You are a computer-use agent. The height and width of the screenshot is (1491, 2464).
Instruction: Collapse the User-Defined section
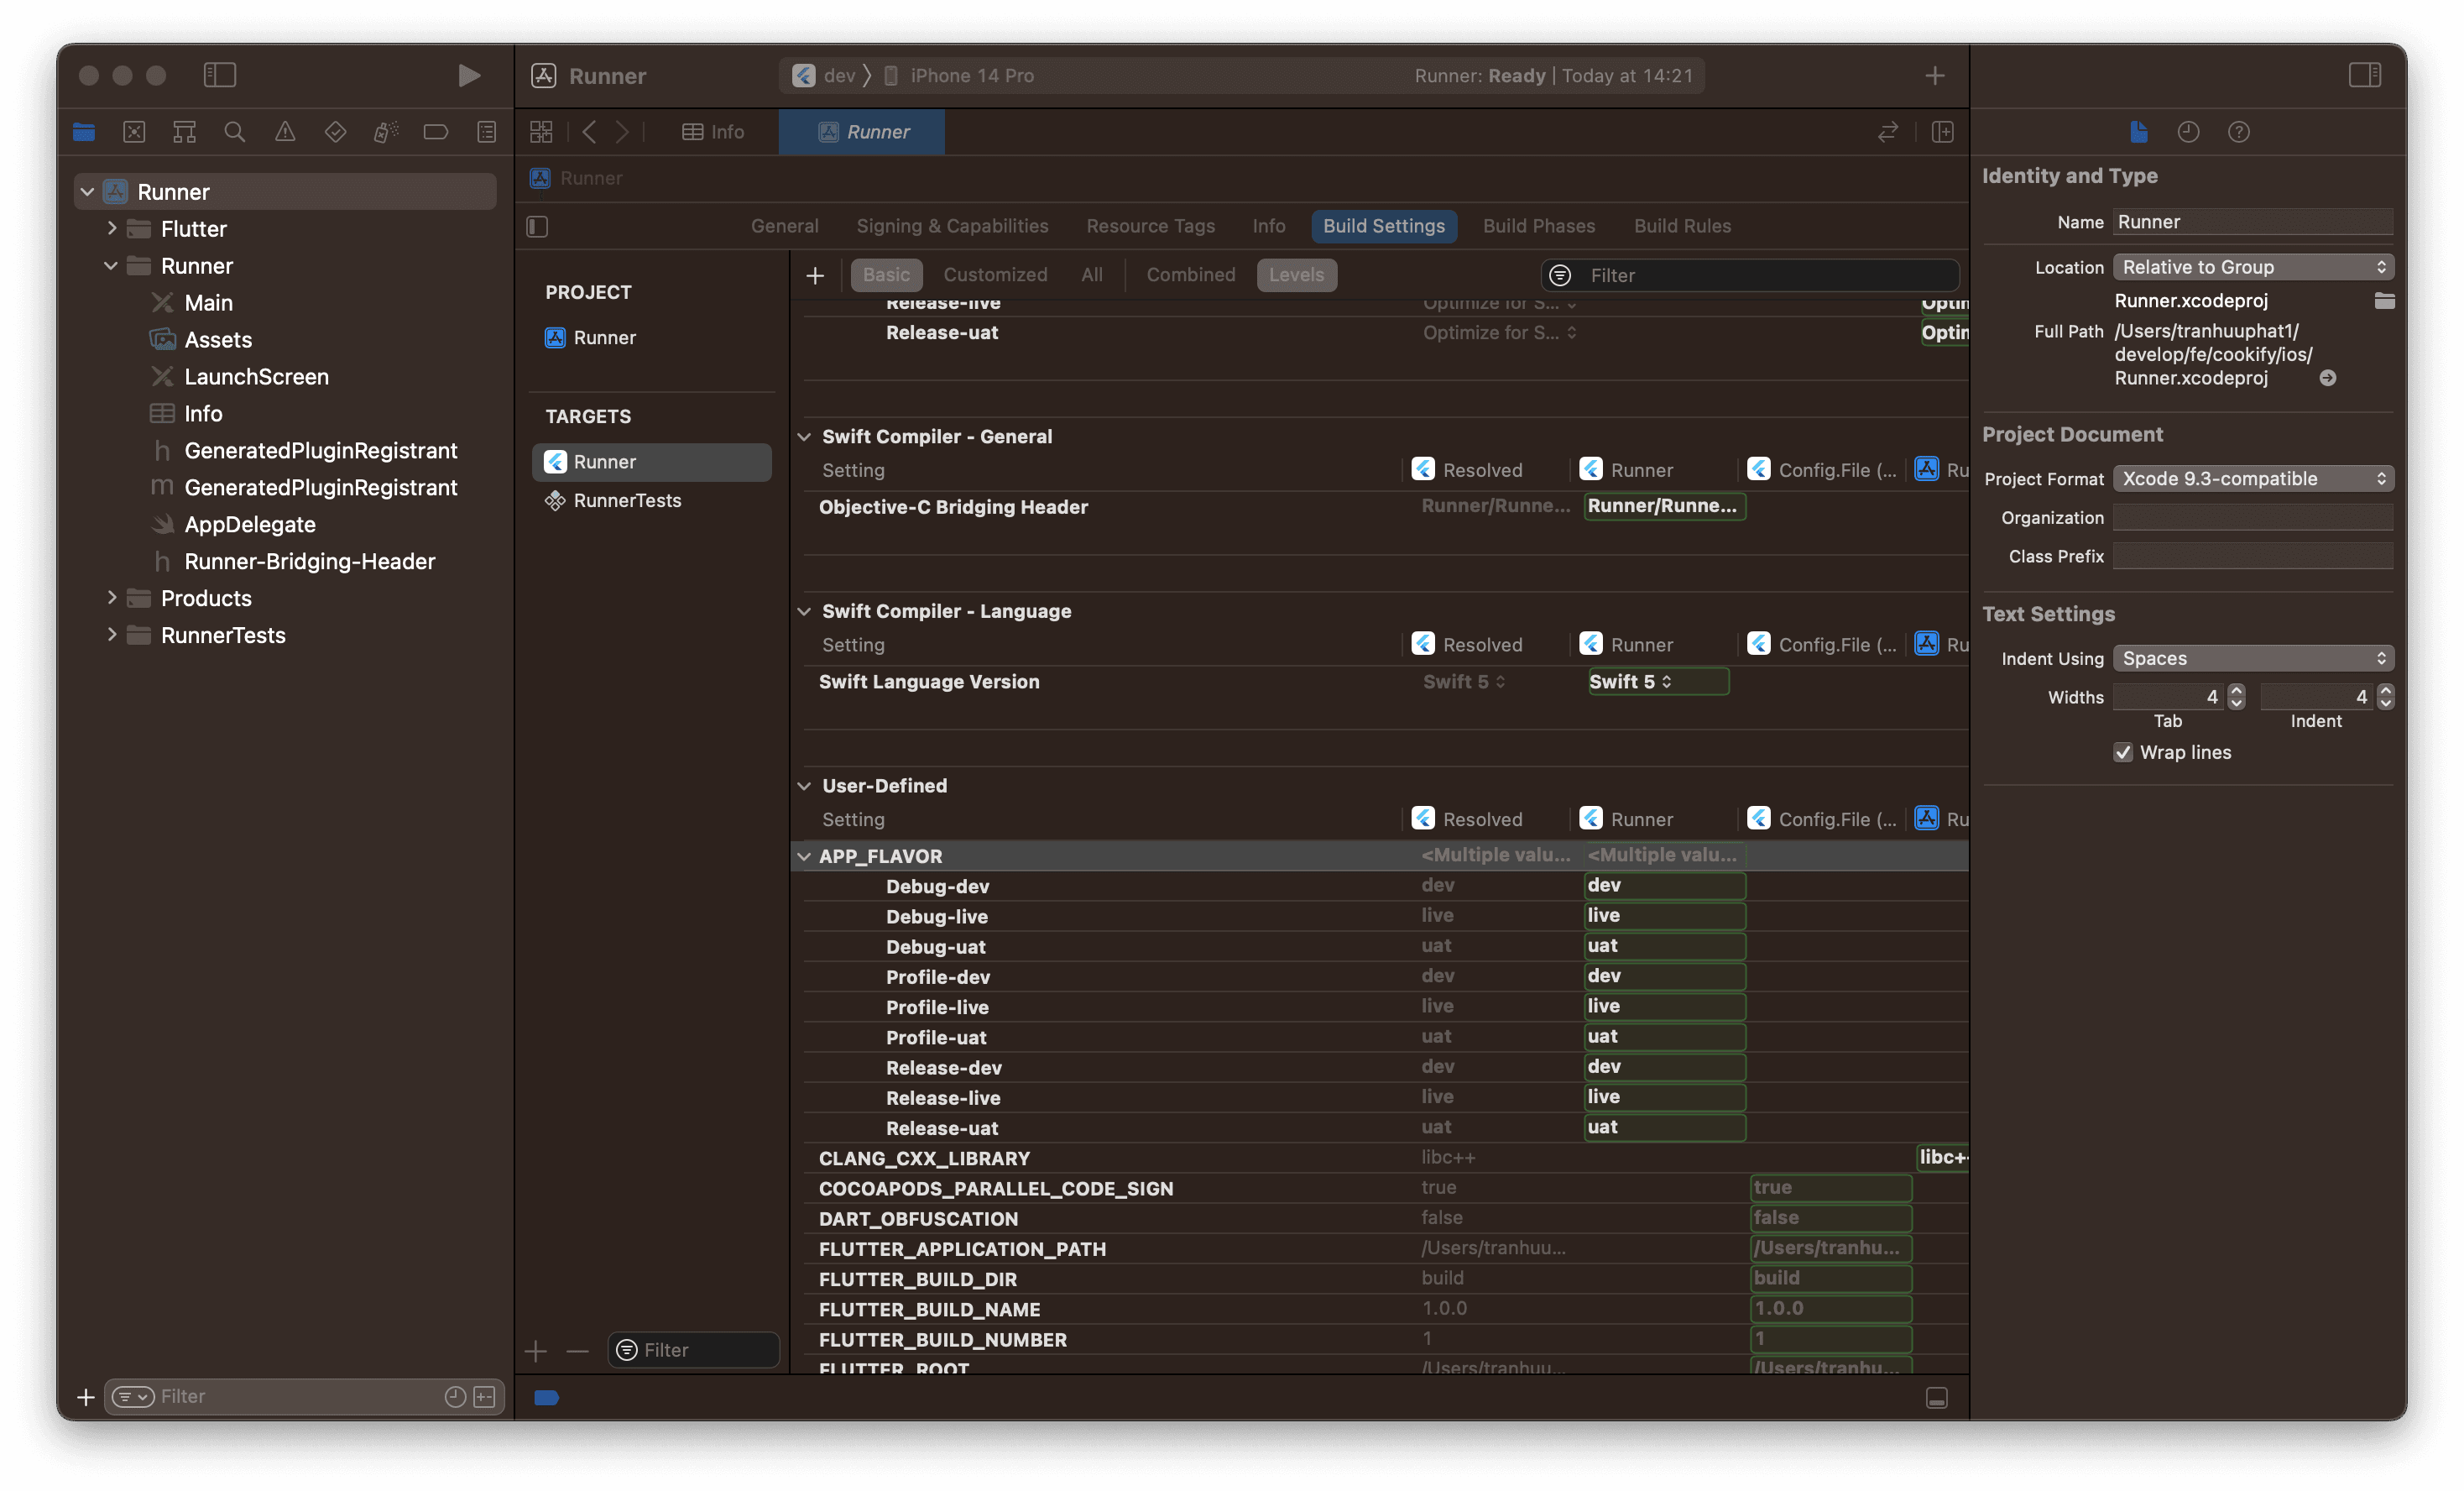[804, 786]
